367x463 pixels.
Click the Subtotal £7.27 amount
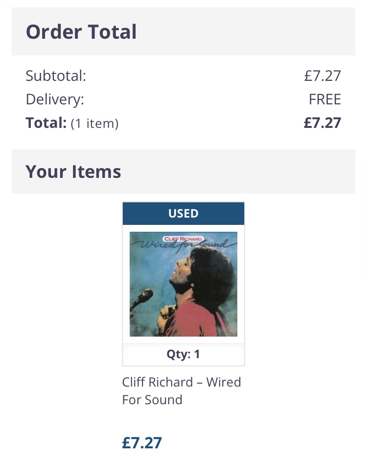coord(322,76)
